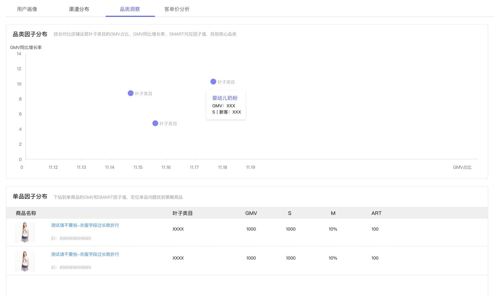
Task: Click the GMV column header
Action: coord(251,213)
